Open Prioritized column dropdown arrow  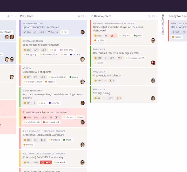pos(86,16)
